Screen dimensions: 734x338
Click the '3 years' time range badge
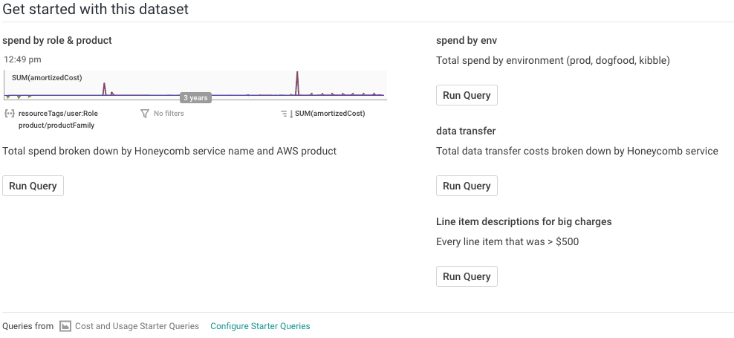click(x=195, y=98)
